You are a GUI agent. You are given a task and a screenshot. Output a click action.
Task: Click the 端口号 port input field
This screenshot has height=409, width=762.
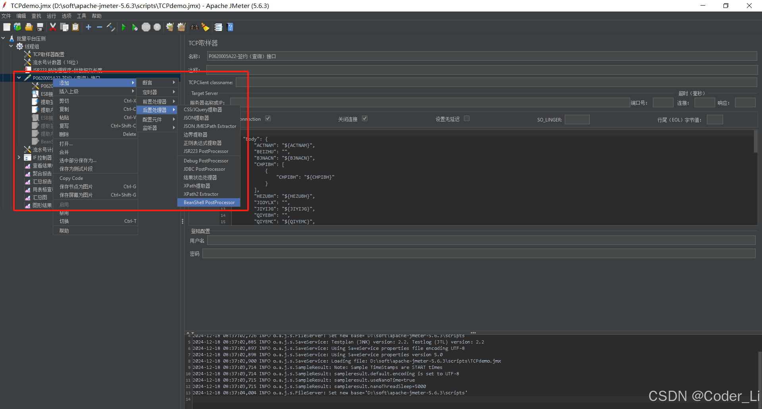663,103
